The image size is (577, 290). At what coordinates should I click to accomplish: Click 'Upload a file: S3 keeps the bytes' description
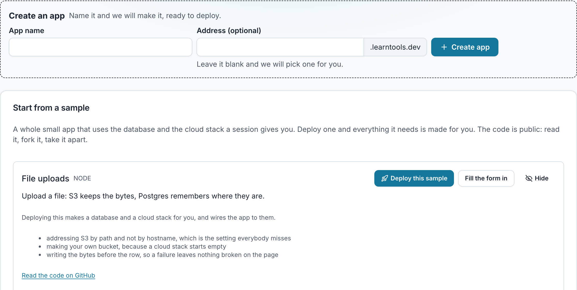click(x=143, y=196)
